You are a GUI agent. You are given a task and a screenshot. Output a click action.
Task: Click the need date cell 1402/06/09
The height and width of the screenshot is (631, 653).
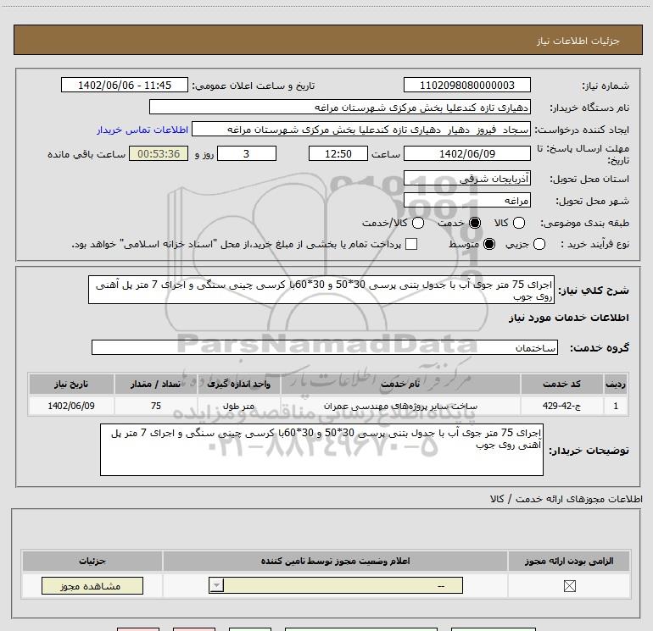[71, 406]
